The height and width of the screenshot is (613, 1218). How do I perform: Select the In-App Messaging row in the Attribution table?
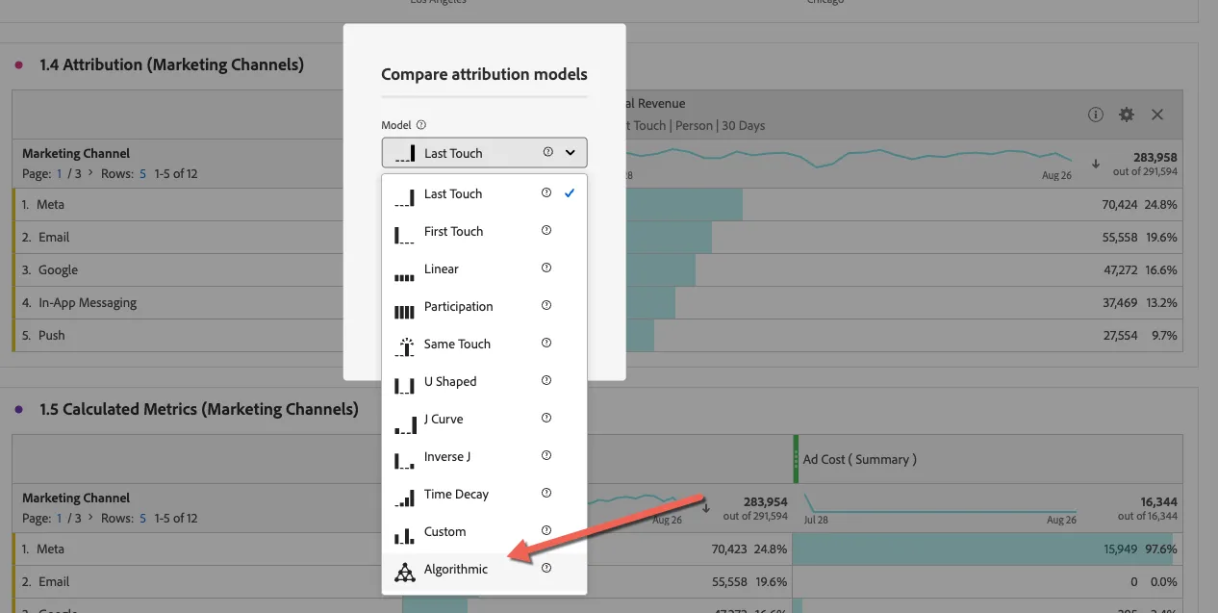(599, 303)
